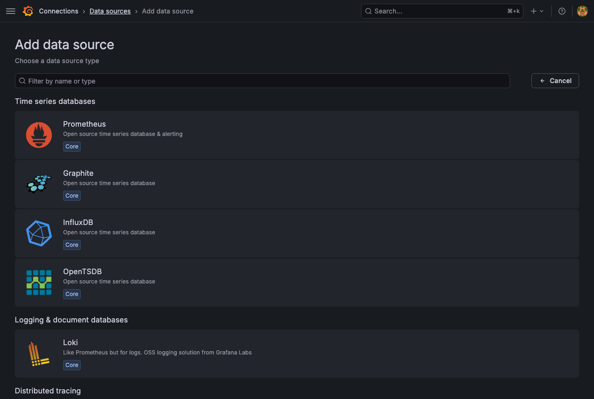Click the Loki logo icon

(39, 354)
